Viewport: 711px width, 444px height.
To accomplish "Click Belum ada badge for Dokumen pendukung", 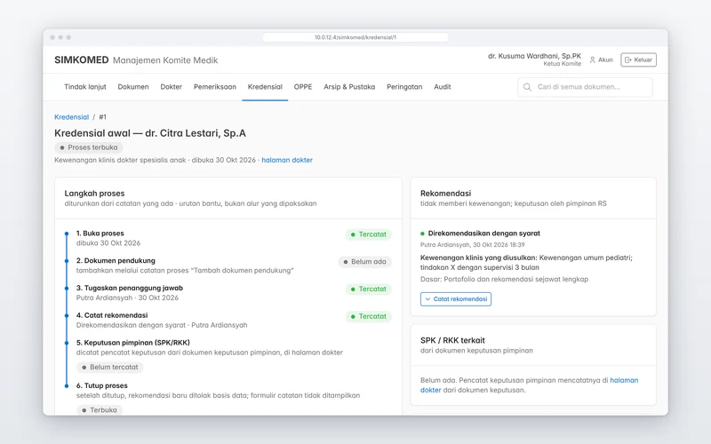I will [x=364, y=261].
